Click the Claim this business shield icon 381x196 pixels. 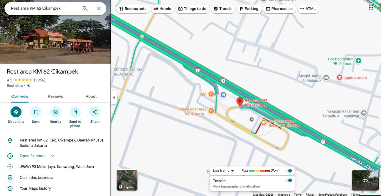click(10, 177)
